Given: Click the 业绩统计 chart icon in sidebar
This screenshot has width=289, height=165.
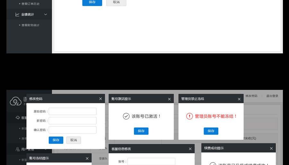Looking at the screenshot, I should pyautogui.click(x=17, y=14).
